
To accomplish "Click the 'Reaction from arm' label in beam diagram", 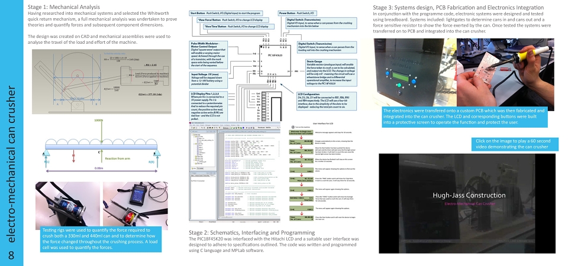I will pos(118,158).
